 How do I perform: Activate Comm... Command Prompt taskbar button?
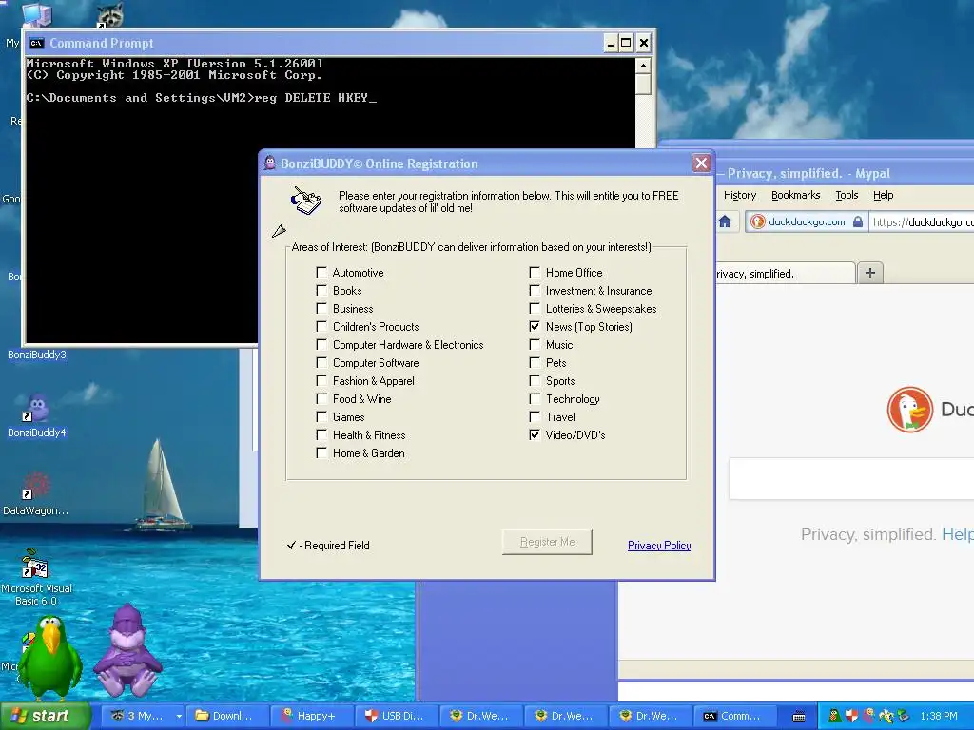pyautogui.click(x=735, y=716)
